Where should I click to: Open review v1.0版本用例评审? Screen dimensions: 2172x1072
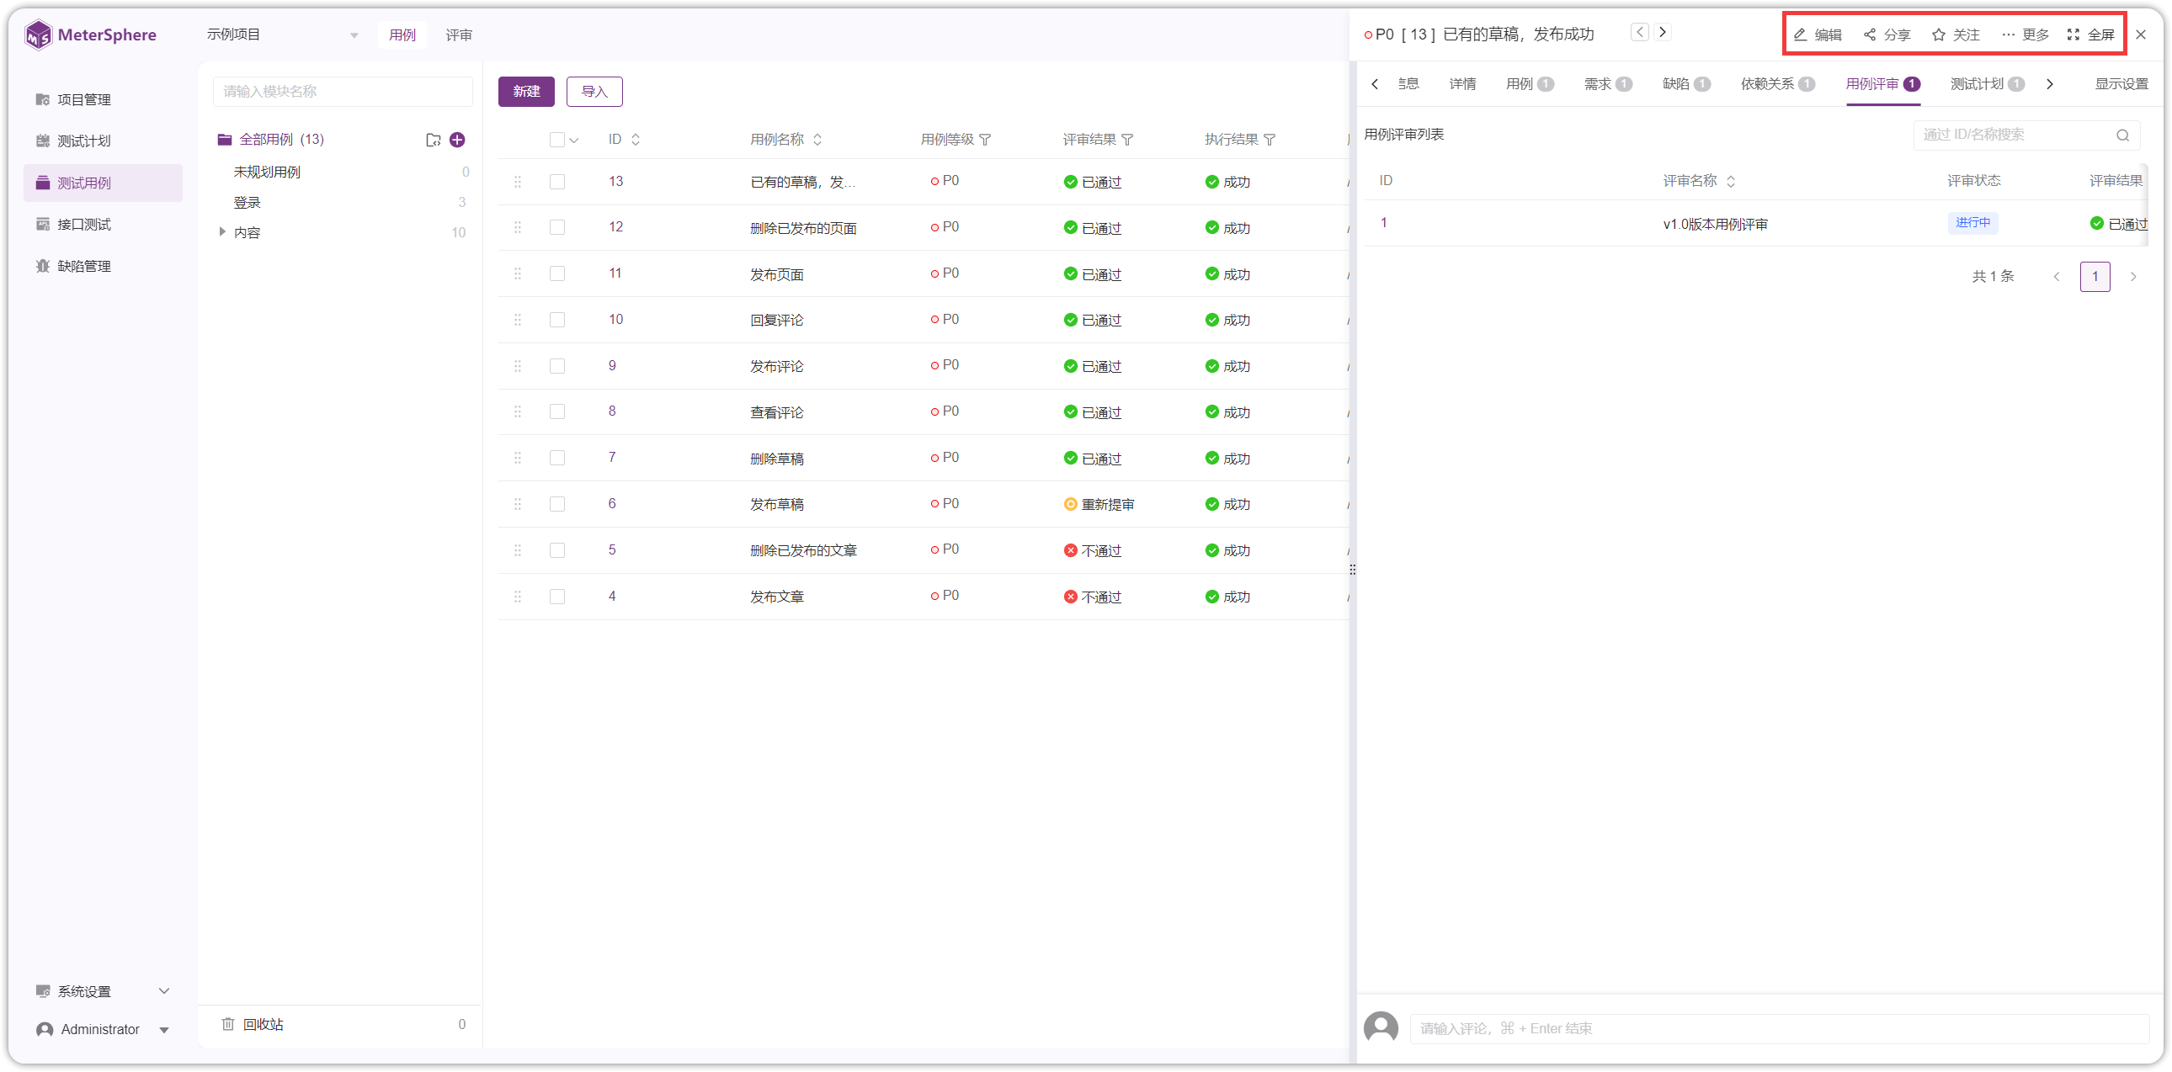pyautogui.click(x=1715, y=224)
